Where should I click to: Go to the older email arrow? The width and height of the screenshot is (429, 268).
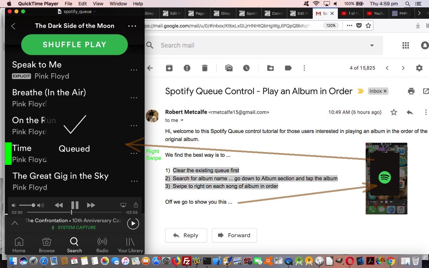click(403, 68)
